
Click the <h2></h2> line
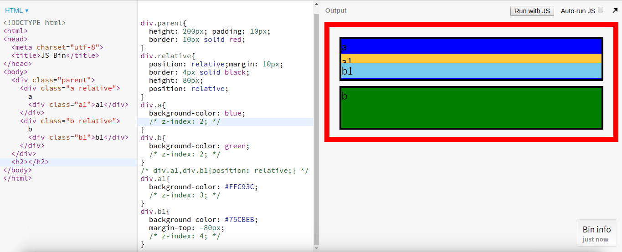click(30, 162)
